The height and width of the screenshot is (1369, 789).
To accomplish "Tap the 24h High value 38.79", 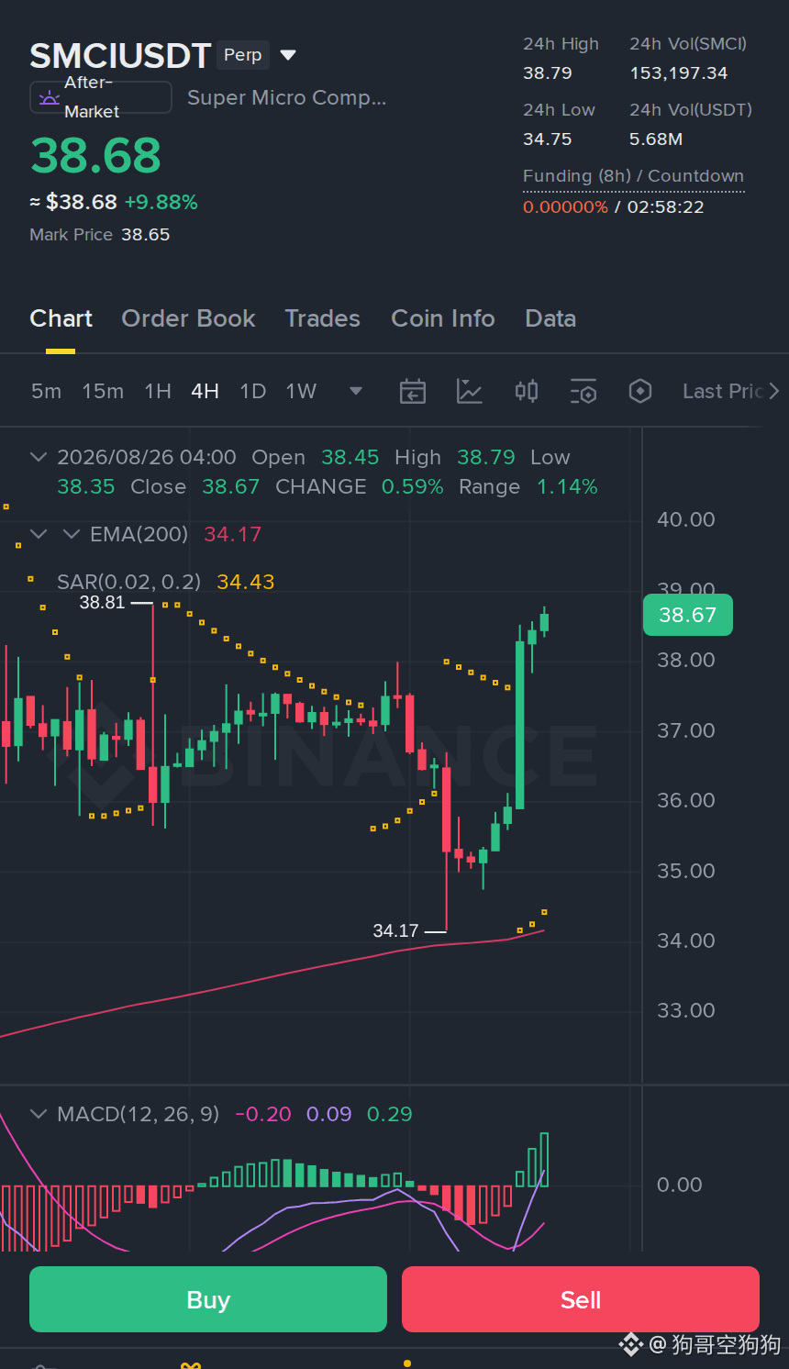I will coord(548,73).
